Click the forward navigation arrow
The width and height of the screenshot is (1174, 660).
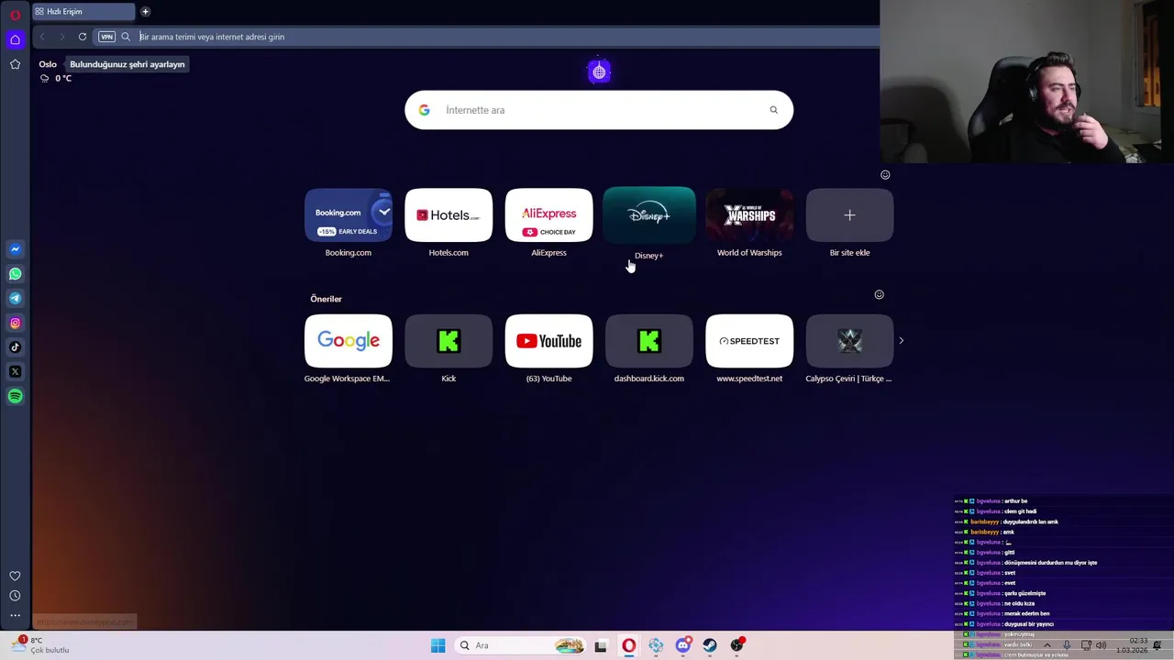point(61,37)
